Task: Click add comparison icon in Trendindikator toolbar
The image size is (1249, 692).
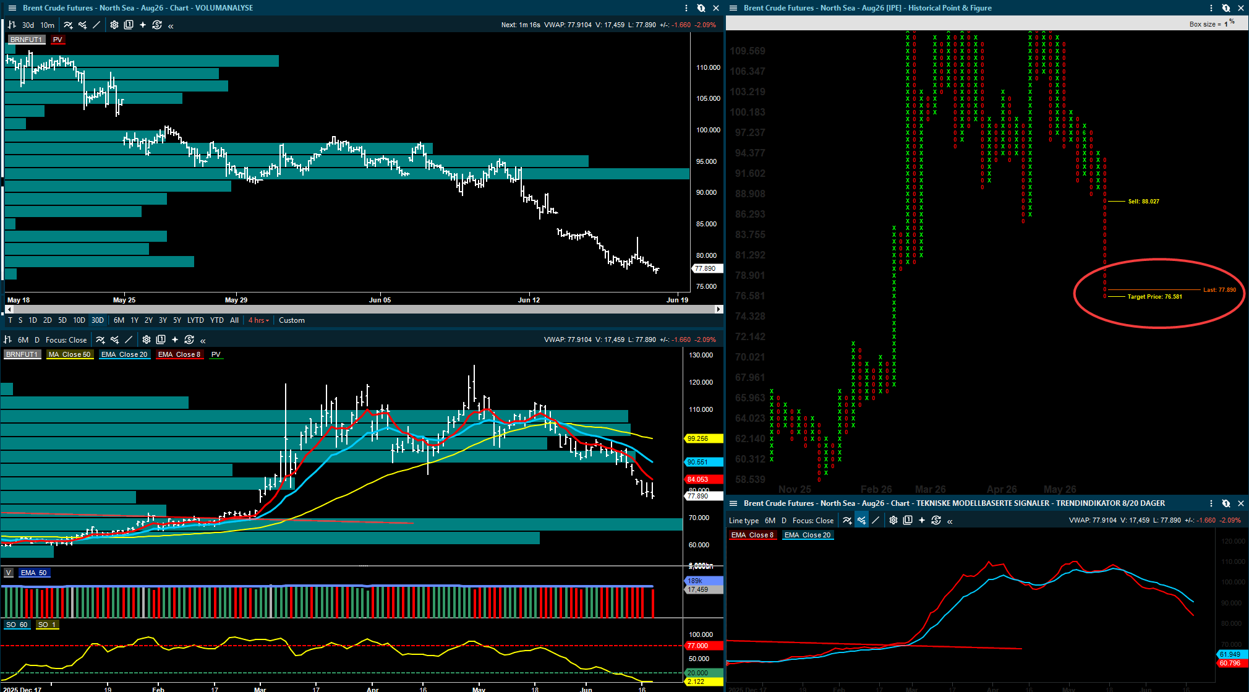Action: click(861, 520)
